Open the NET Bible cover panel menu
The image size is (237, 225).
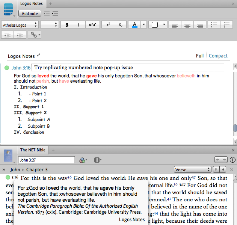coord(8,156)
